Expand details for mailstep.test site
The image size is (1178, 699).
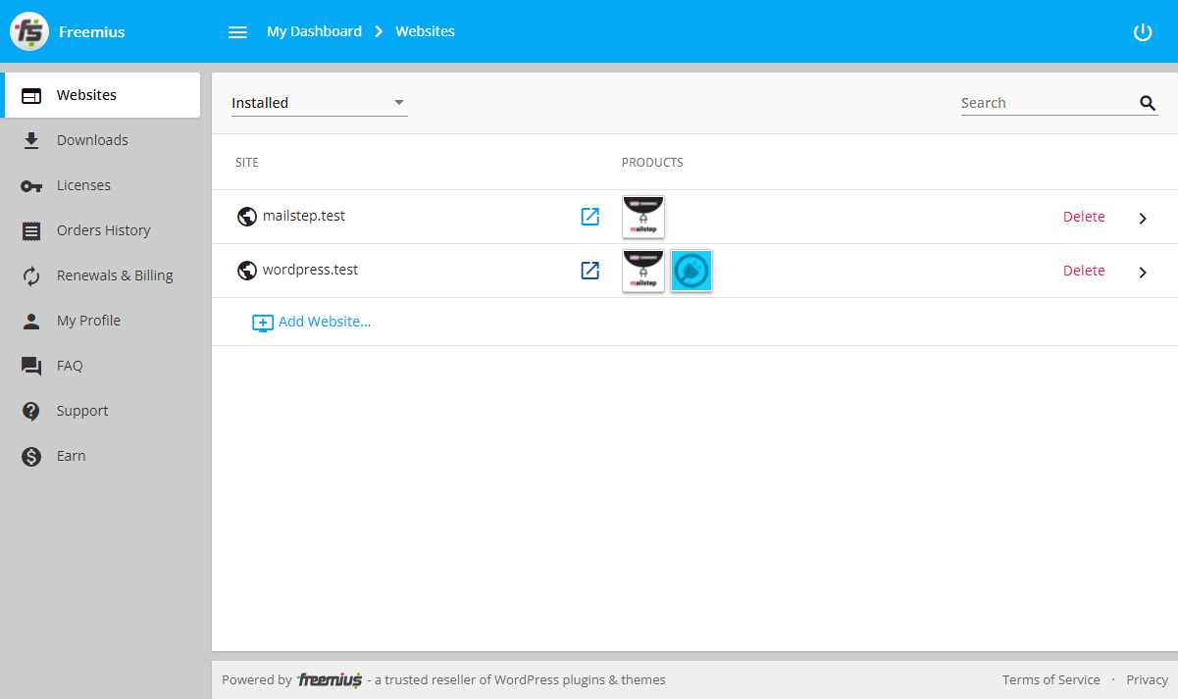click(x=1142, y=217)
